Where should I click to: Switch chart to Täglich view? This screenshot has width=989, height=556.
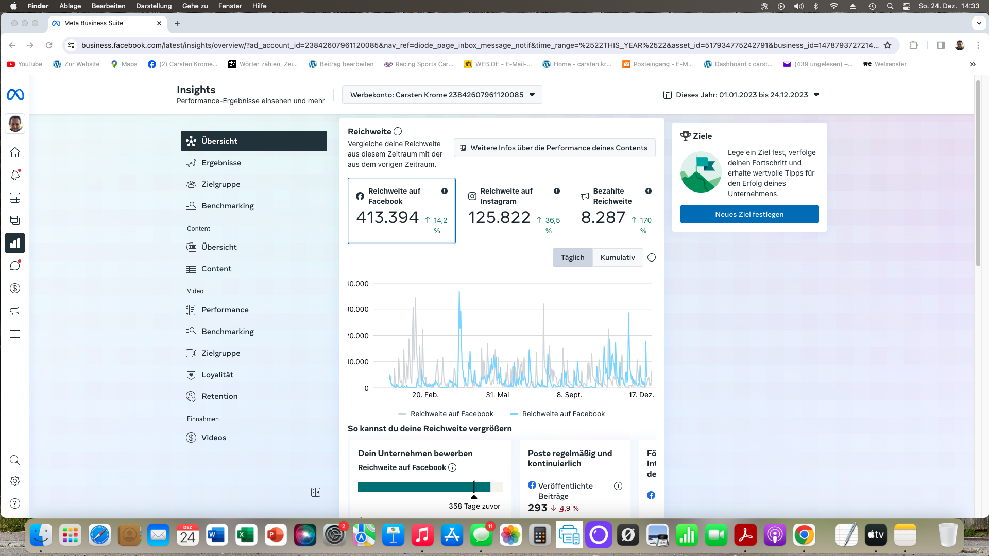click(x=573, y=257)
